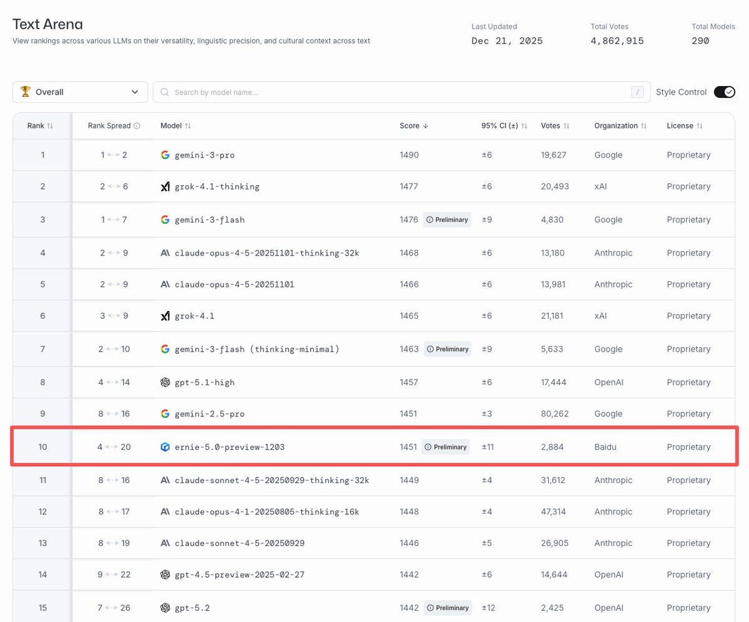This screenshot has height=622, width=749.
Task: Click votes value 21,181
Action: click(552, 316)
